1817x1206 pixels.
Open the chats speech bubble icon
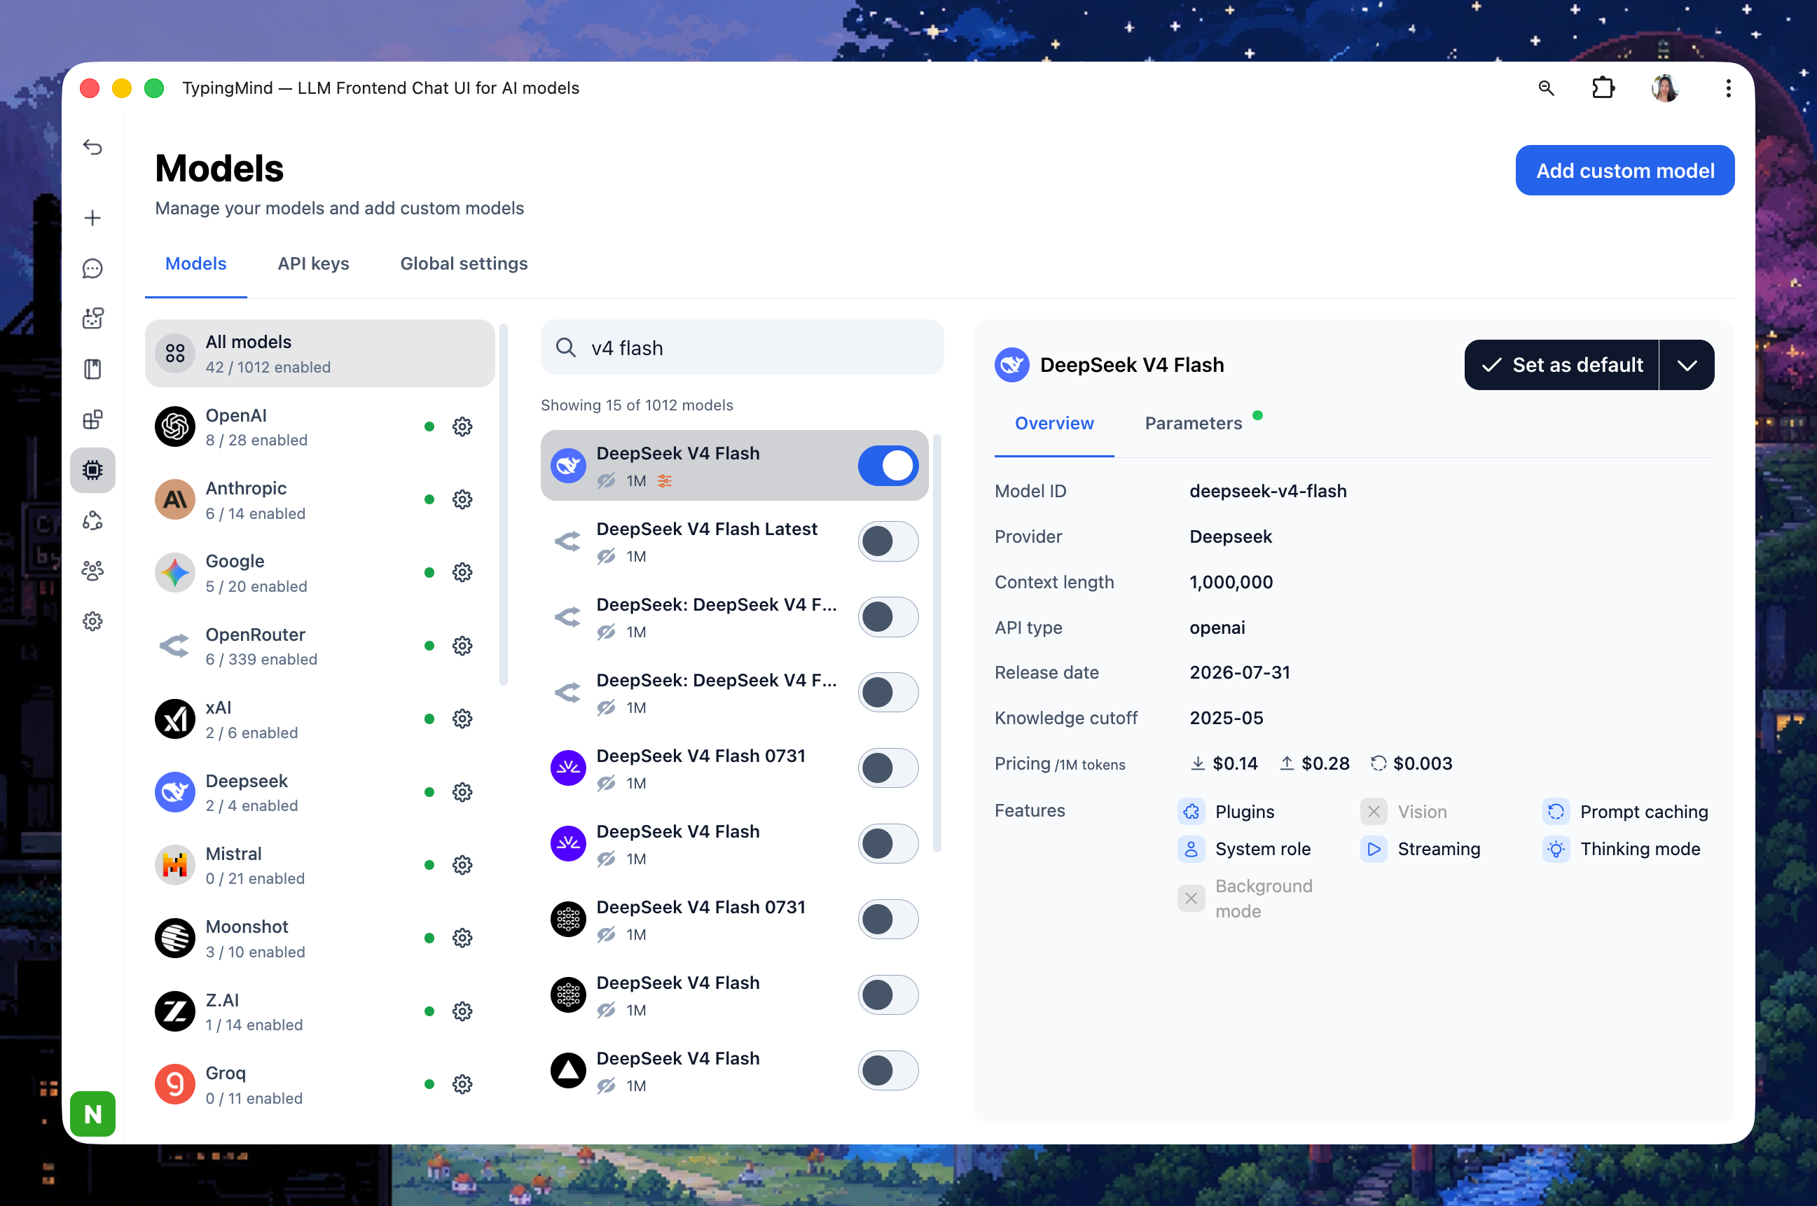92,268
